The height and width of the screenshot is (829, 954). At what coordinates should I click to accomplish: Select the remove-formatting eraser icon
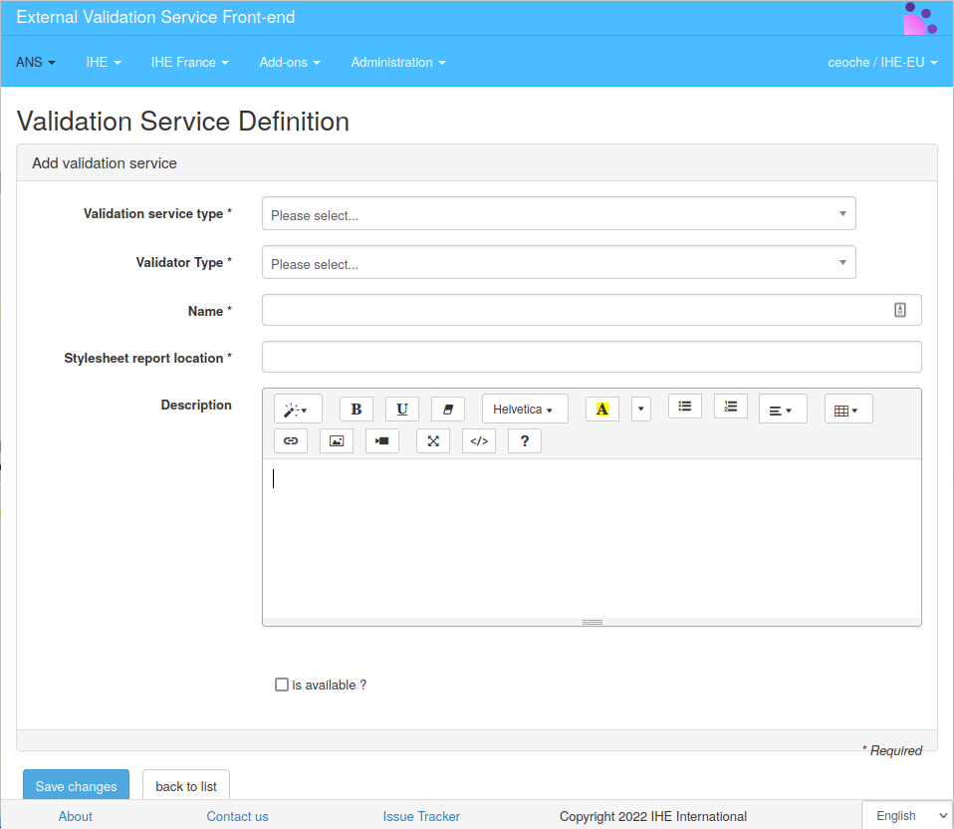pos(447,409)
